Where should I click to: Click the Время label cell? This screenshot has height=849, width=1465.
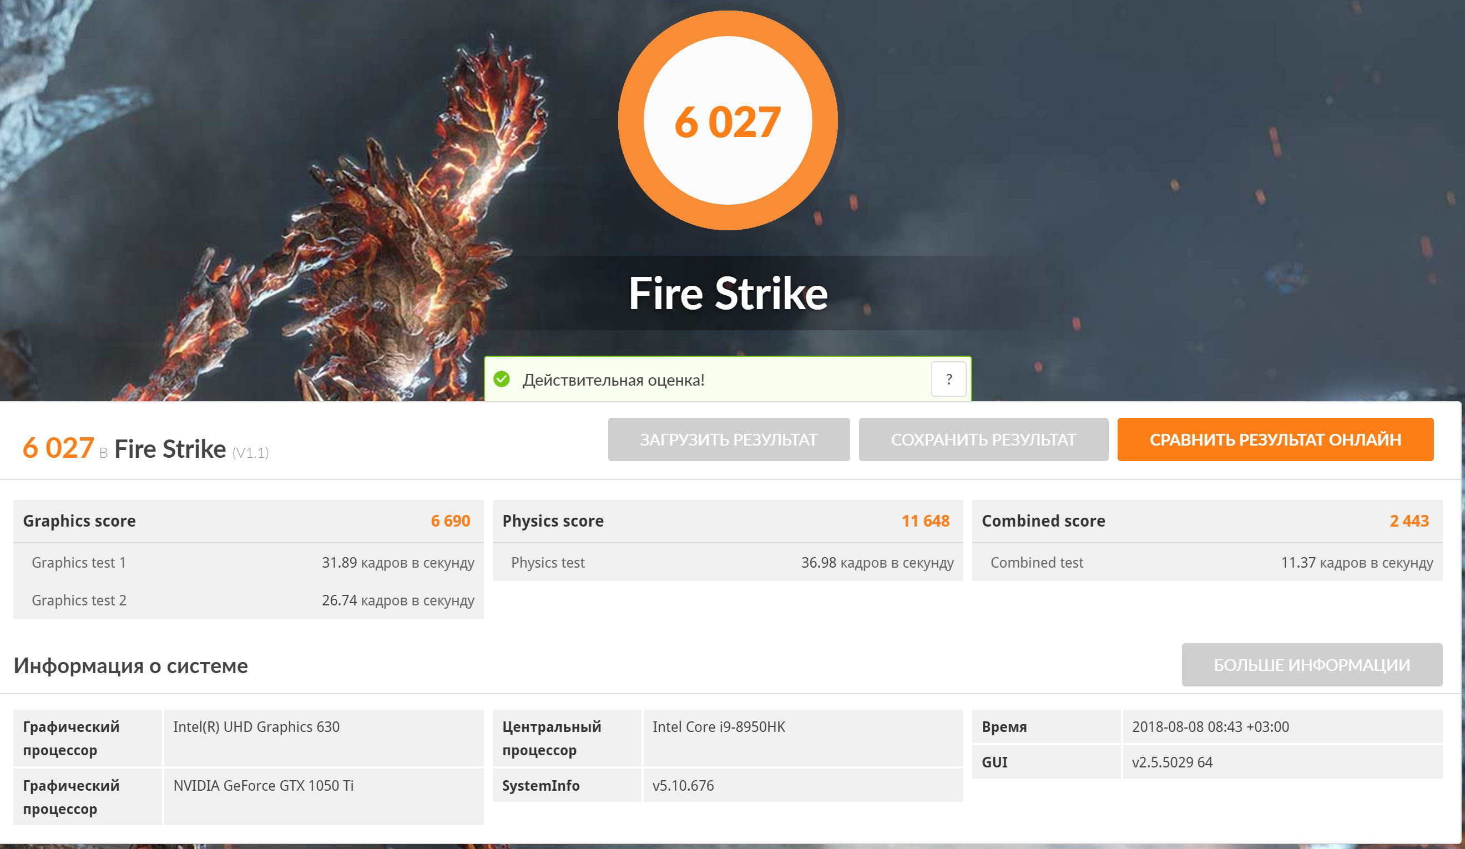(1046, 726)
